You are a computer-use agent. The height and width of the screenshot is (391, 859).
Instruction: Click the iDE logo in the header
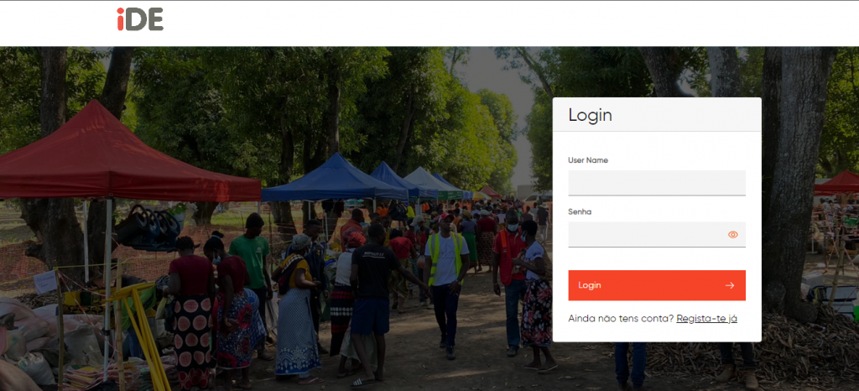pyautogui.click(x=140, y=19)
